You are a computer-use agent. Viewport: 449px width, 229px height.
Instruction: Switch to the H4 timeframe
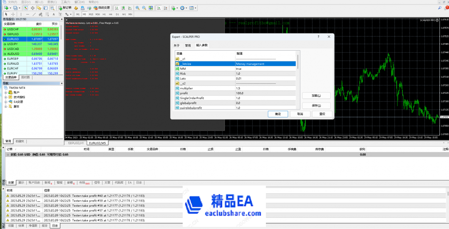pyautogui.click(x=111, y=14)
